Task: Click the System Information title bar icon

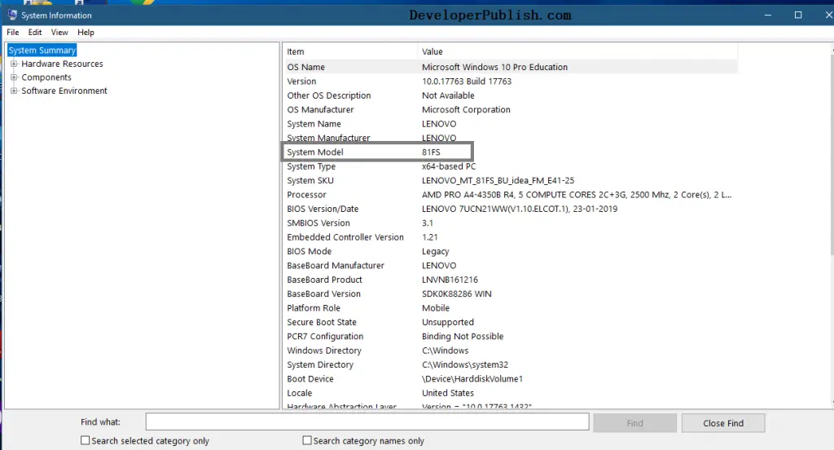Action: point(12,15)
